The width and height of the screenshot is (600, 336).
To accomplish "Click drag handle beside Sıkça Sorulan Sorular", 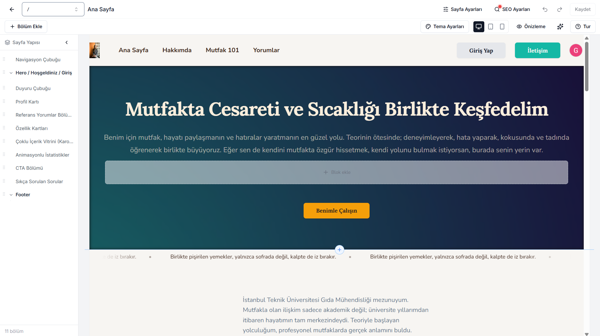I will click(x=4, y=181).
